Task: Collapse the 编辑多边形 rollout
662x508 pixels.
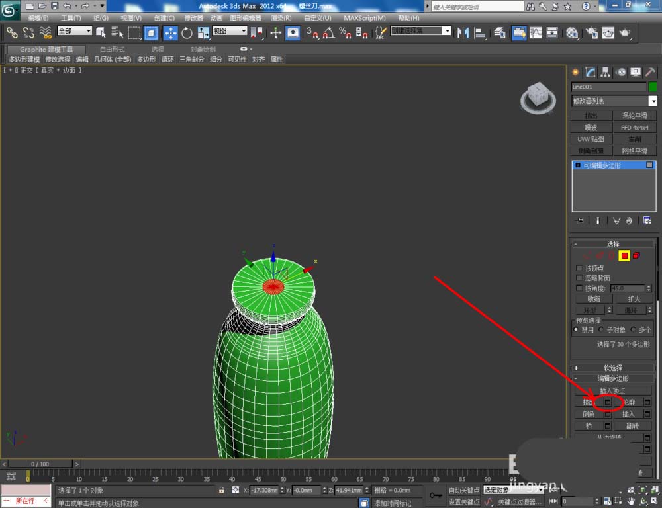Action: pyautogui.click(x=613, y=378)
